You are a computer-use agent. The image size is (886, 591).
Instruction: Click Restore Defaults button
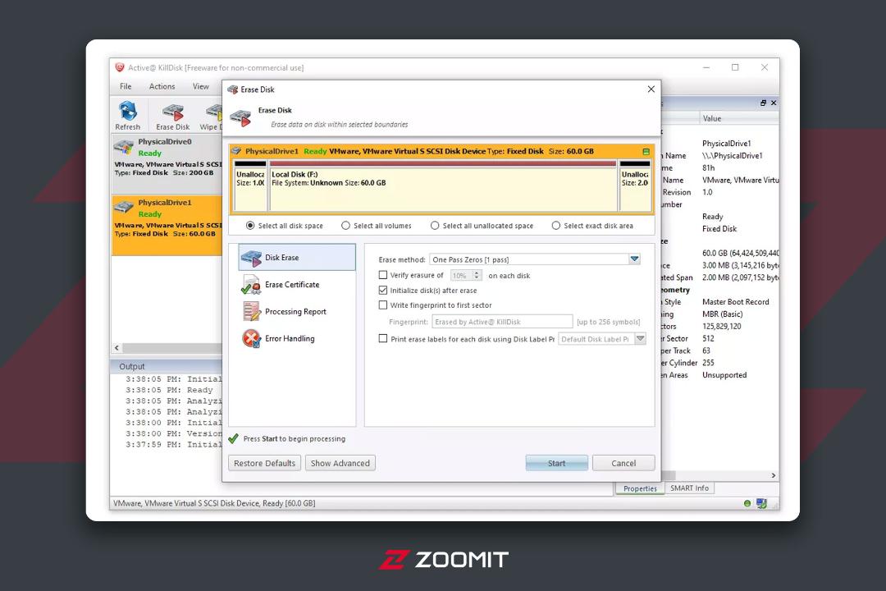(x=264, y=463)
